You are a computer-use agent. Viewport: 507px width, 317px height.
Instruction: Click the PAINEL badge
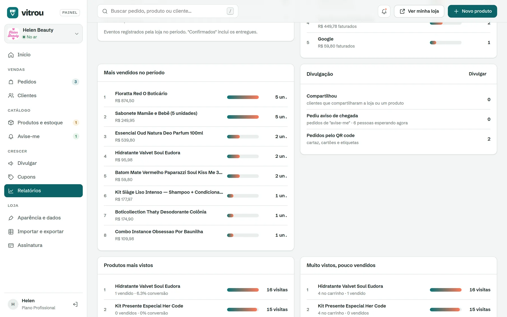click(70, 12)
